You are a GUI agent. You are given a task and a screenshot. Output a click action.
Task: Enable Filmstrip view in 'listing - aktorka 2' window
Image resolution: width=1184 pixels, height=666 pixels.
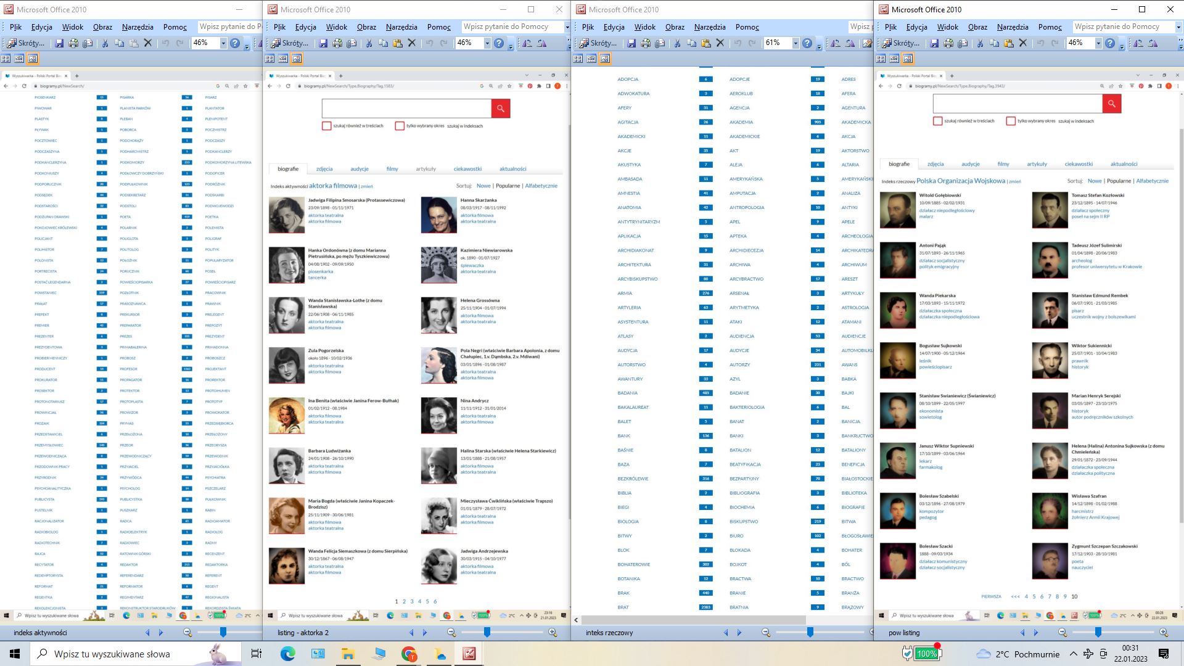[x=283, y=59]
